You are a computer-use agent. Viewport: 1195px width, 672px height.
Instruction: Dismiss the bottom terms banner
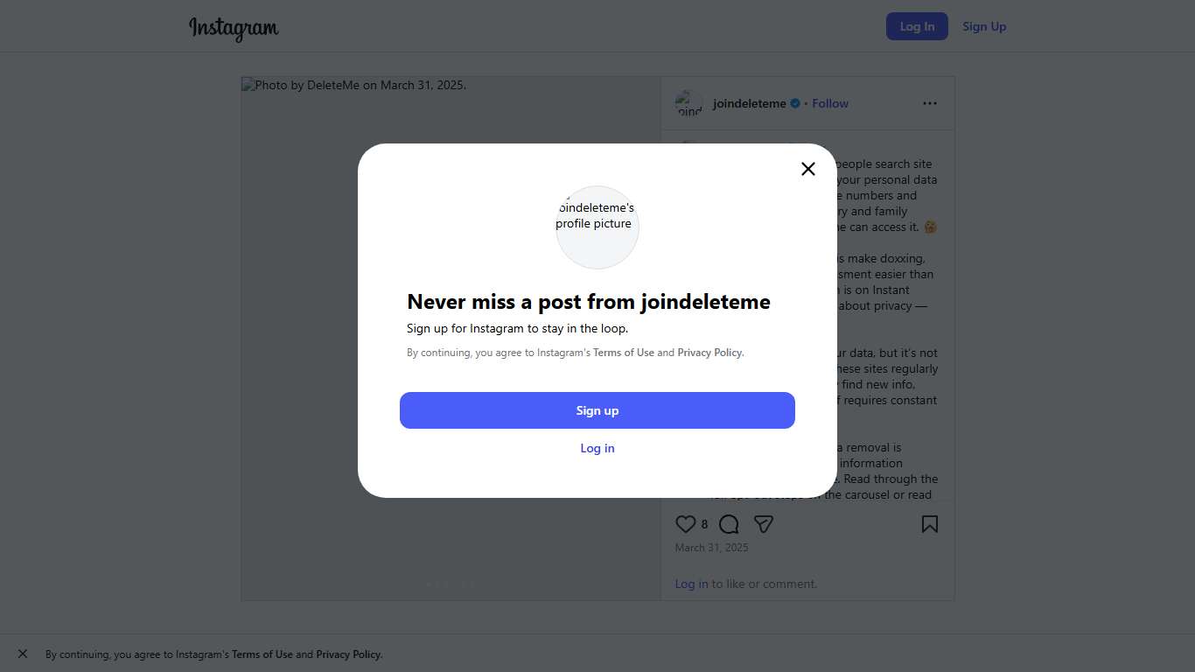pos(23,654)
